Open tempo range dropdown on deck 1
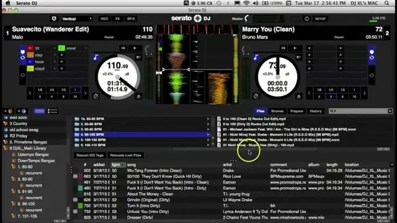Image resolution: width=397 pixels, height=223 pixels. pyautogui.click(x=138, y=58)
